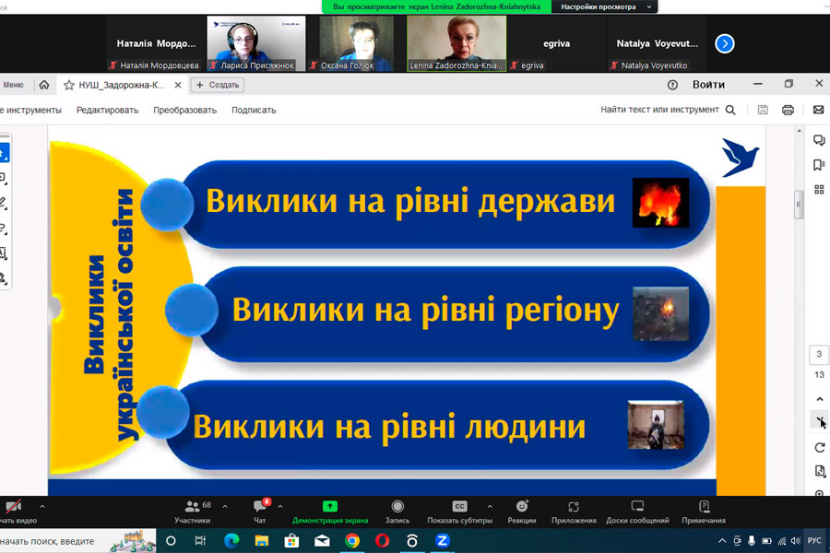Image resolution: width=830 pixels, height=553 pixels.
Task: Click the Создать new tab button
Action: (x=217, y=85)
